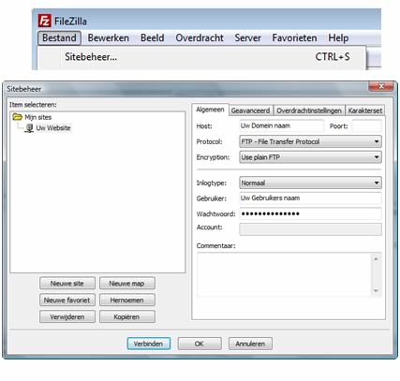The height and width of the screenshot is (381, 400).
Task: Click Commentaar scrollbar up arrow
Action: (x=377, y=259)
